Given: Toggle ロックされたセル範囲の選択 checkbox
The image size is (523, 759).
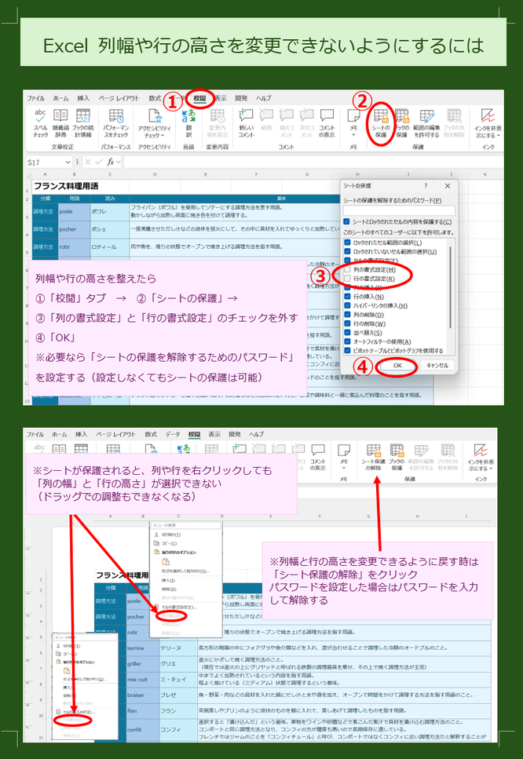Looking at the screenshot, I should pyautogui.click(x=347, y=243).
